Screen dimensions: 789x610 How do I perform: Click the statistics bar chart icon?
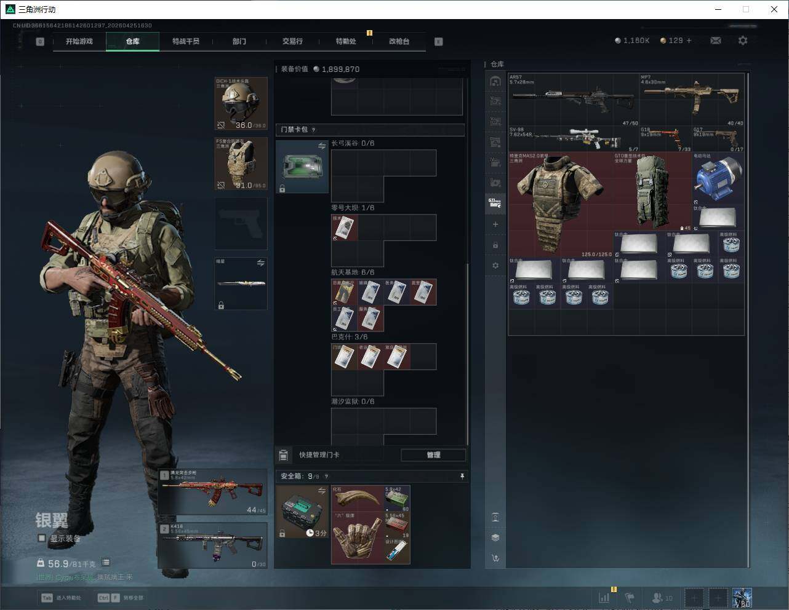tap(604, 598)
